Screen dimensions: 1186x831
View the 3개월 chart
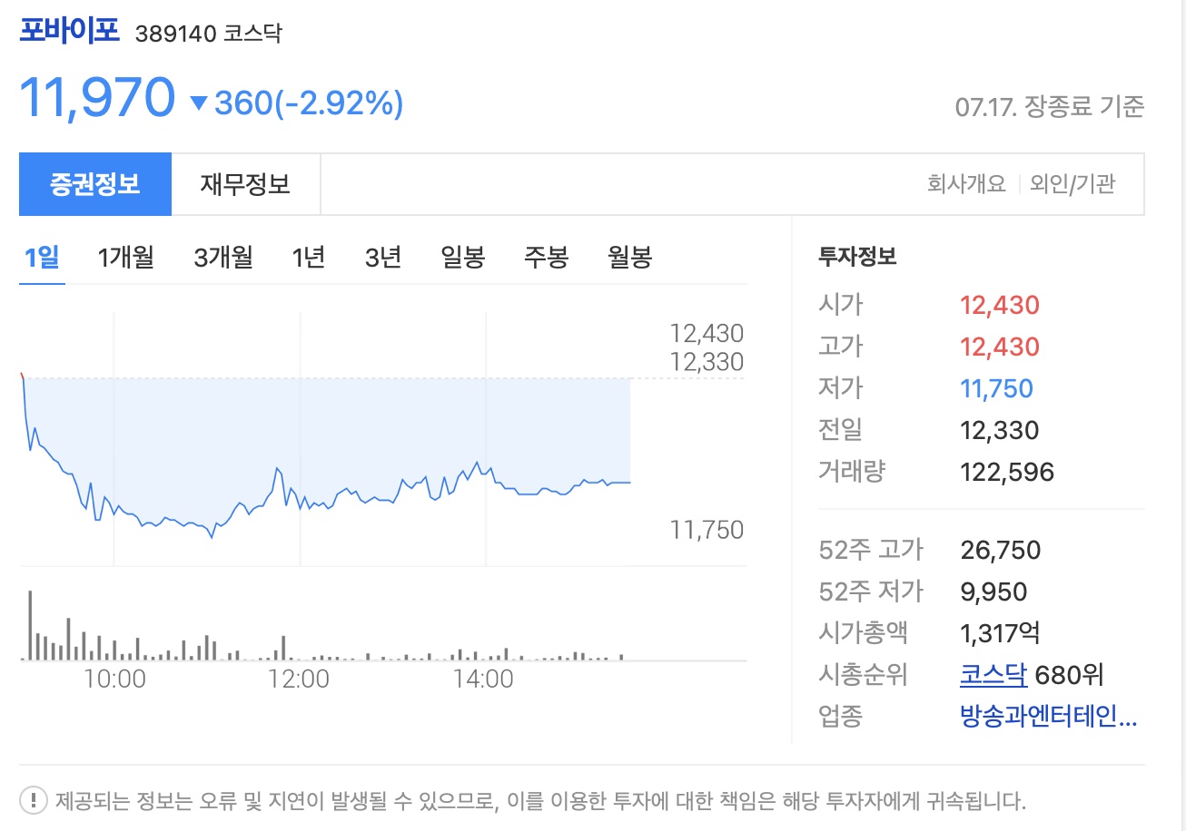coord(221,257)
